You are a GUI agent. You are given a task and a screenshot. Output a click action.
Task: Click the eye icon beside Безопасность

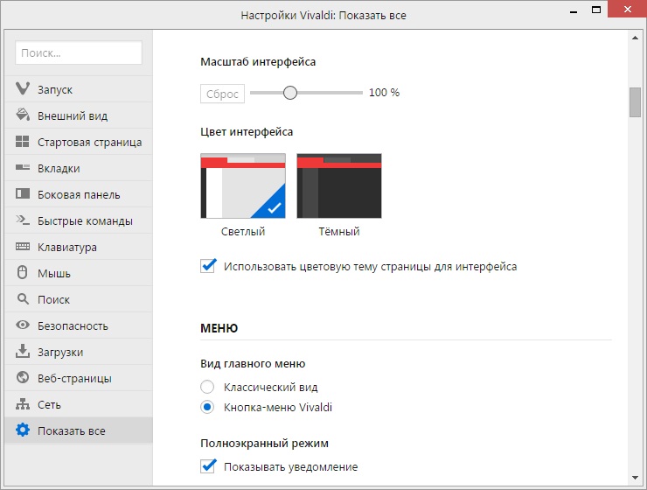coord(23,325)
